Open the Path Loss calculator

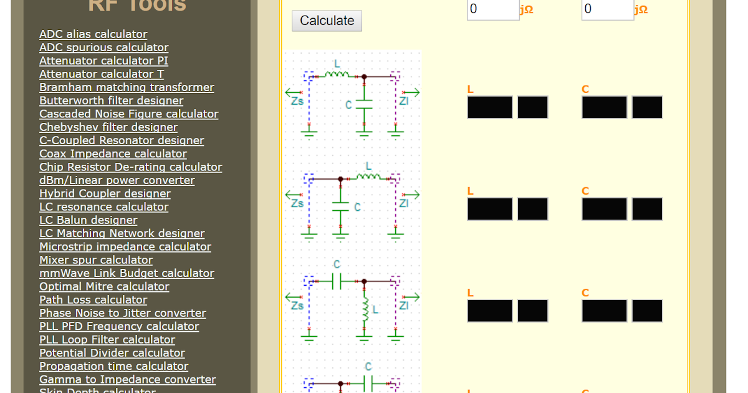(93, 300)
